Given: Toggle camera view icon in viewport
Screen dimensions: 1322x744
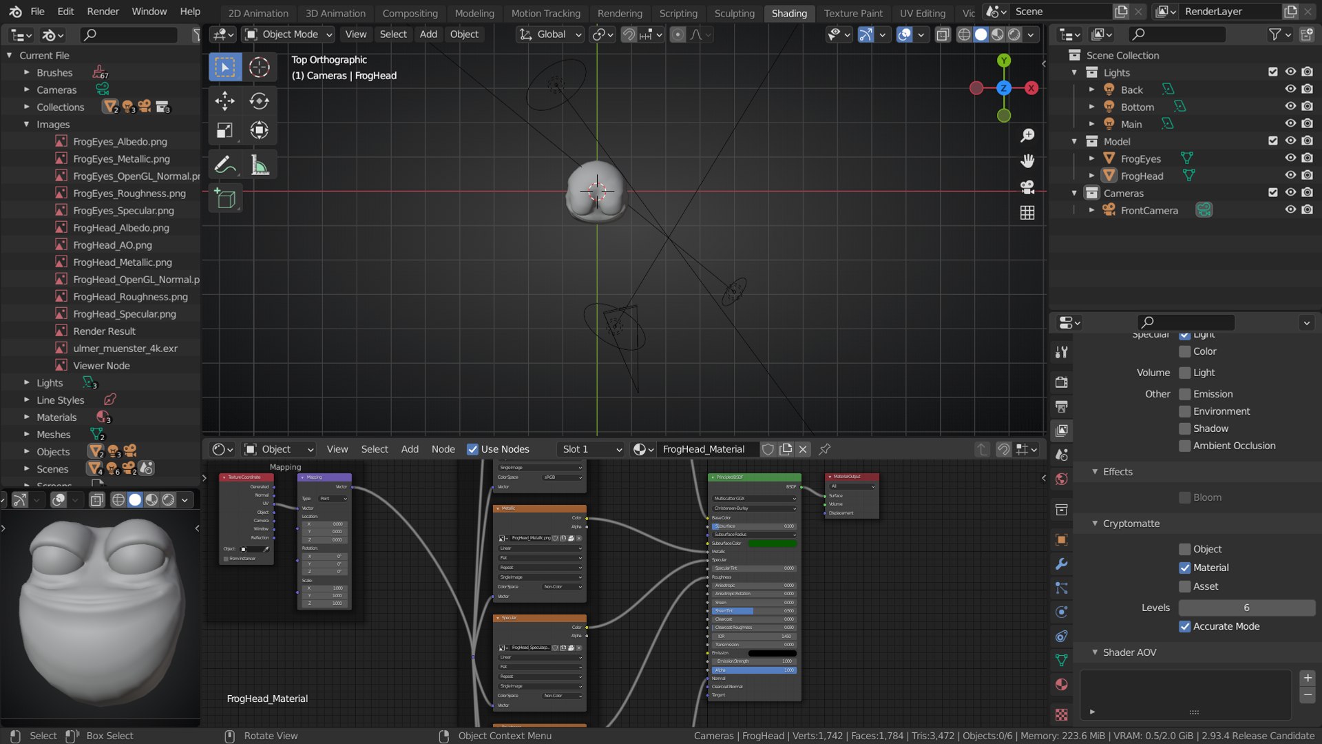Looking at the screenshot, I should (1027, 187).
